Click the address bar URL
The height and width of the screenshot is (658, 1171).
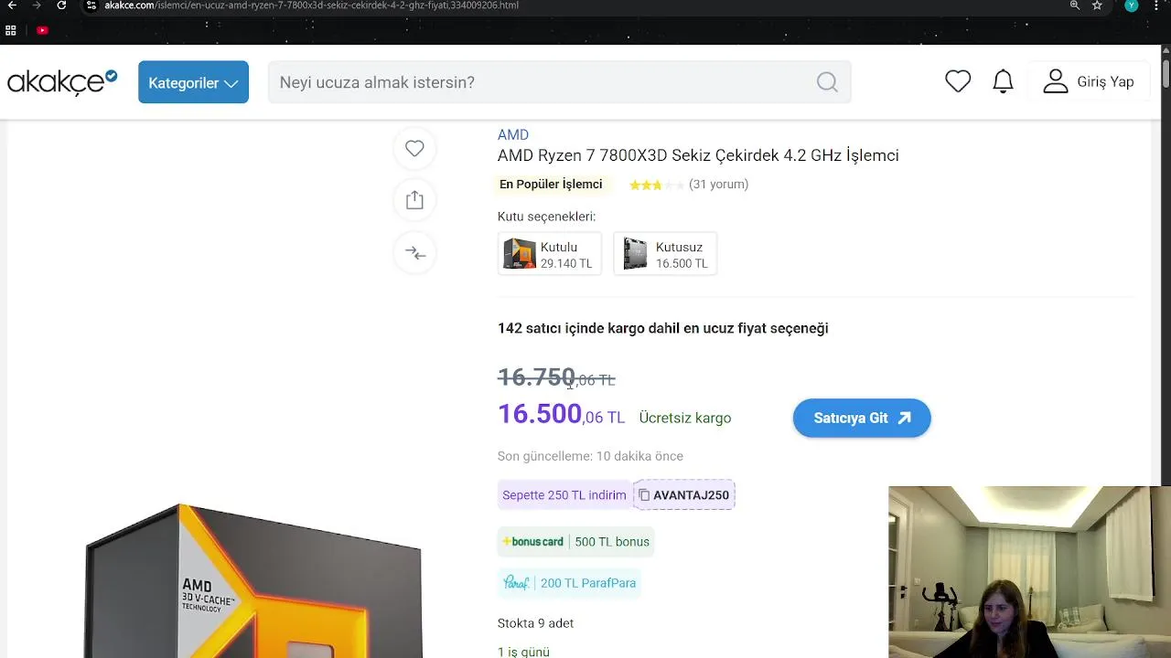(x=311, y=5)
